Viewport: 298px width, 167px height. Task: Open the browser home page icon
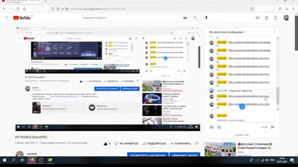pyautogui.click(x=25, y=9)
